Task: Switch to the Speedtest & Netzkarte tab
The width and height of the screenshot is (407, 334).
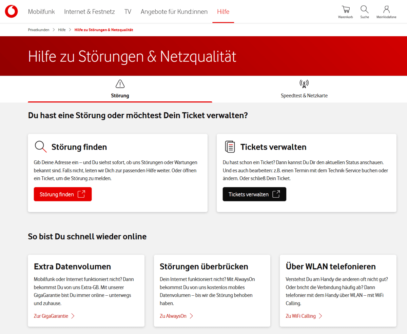Action: point(304,95)
